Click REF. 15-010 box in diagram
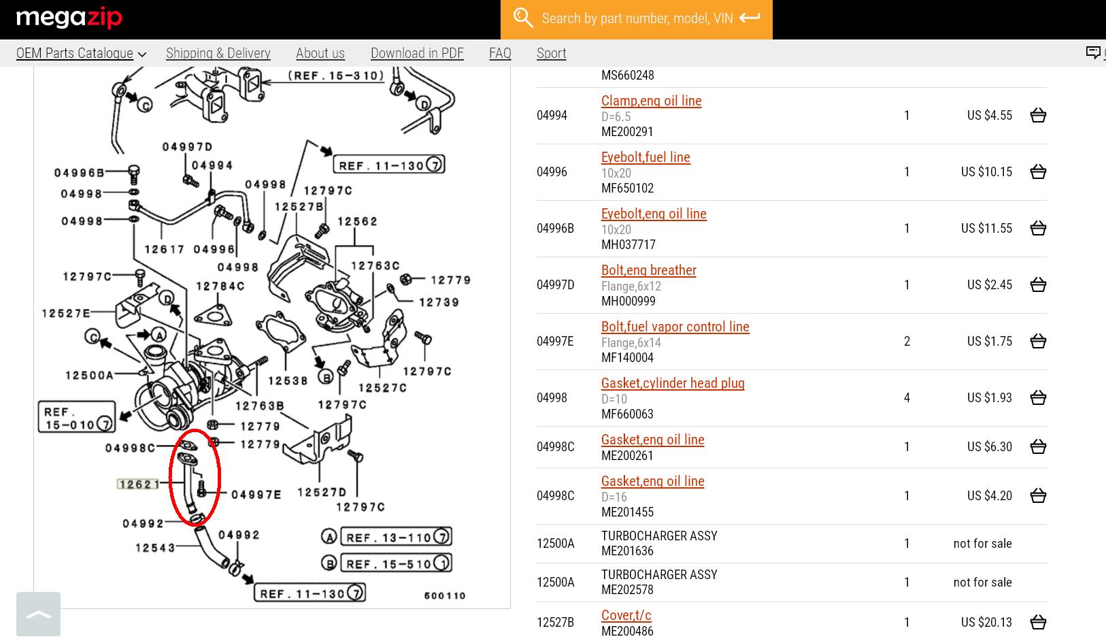Screen dimensions: 1106x639 point(76,418)
